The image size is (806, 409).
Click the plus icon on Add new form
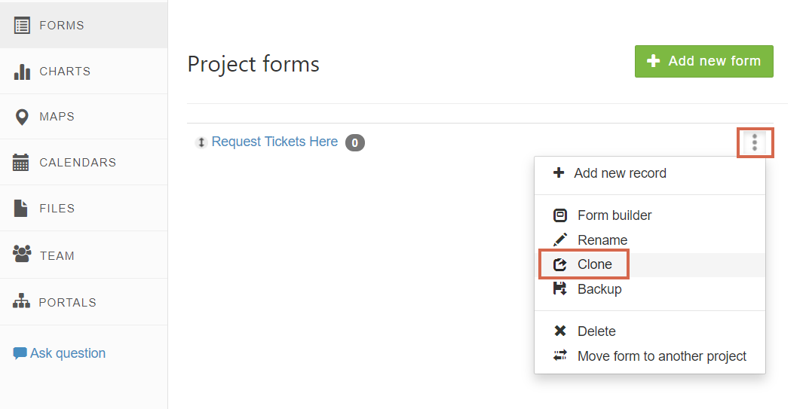(654, 61)
